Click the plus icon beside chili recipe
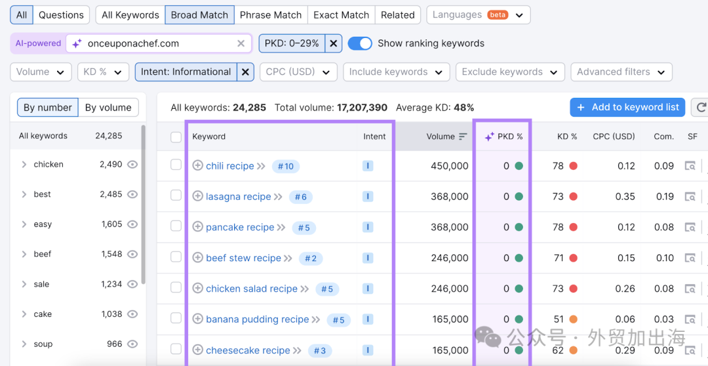Viewport: 708px width, 366px height. [197, 165]
